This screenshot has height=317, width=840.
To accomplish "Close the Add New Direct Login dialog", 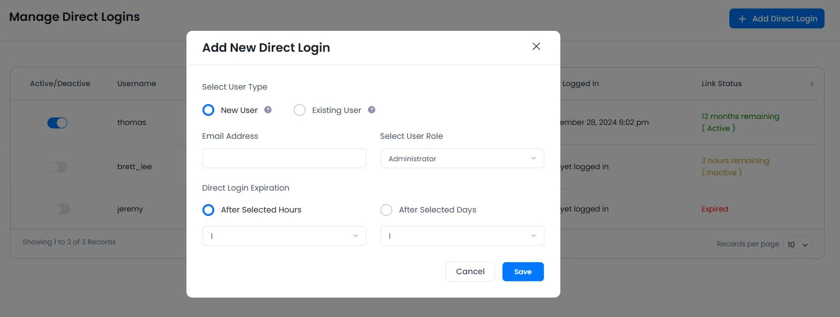I will 536,46.
